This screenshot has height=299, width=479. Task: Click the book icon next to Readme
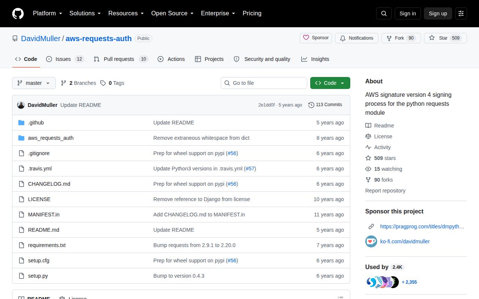pyautogui.click(x=368, y=126)
